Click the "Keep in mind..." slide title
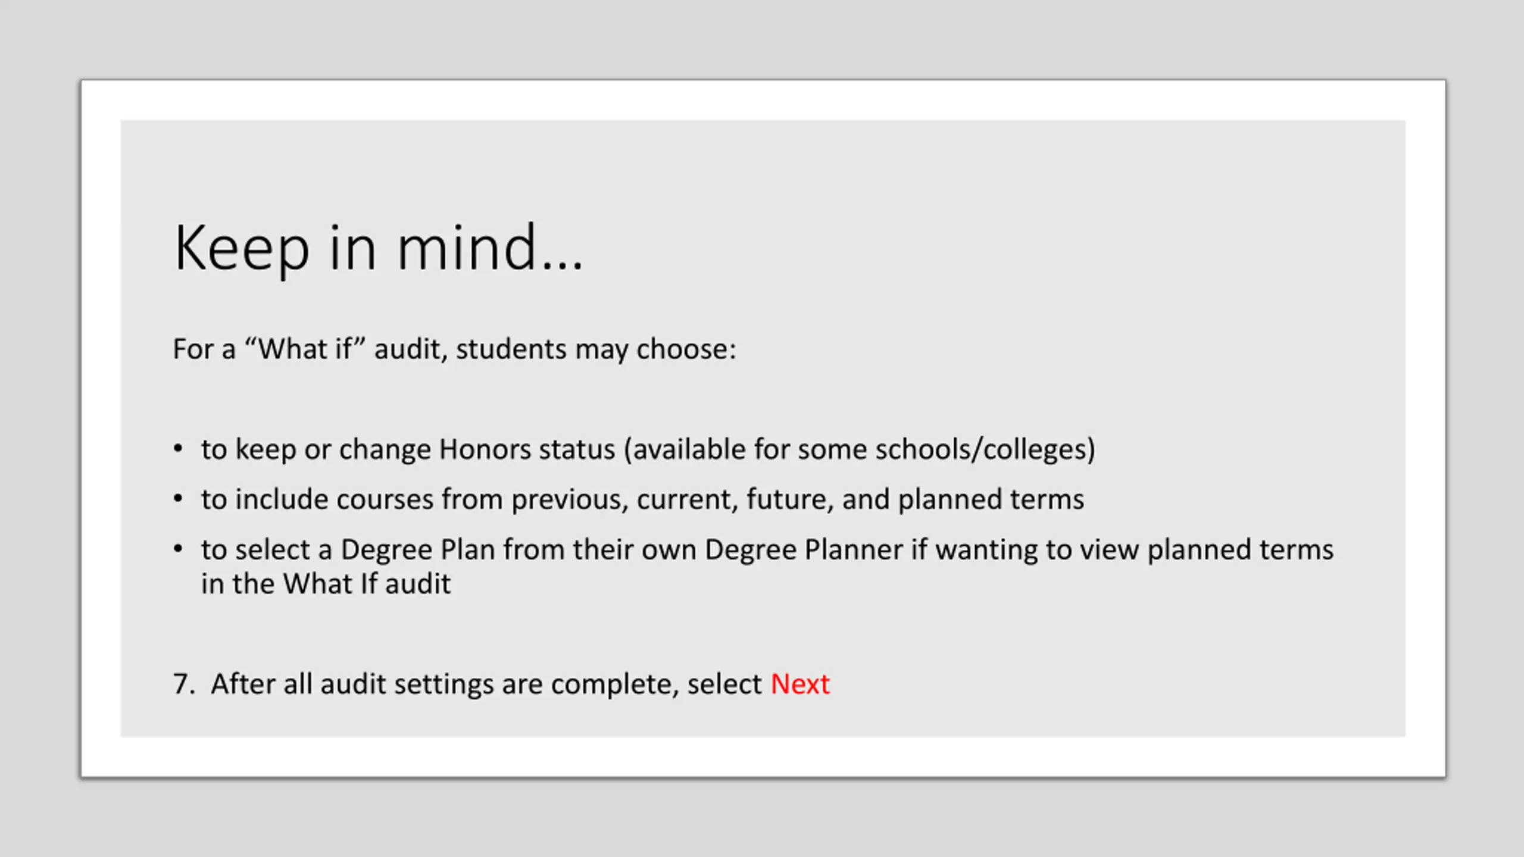 [379, 249]
